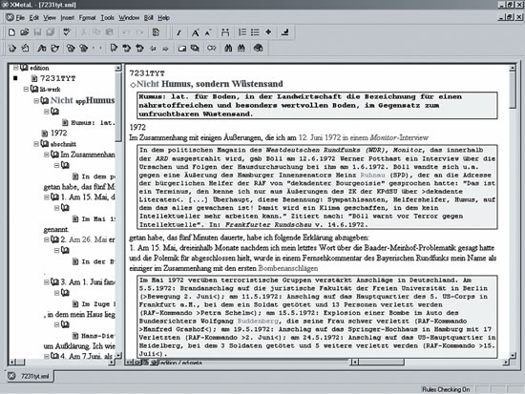
Task: Click the '12. Juni 1972' highlighted text
Action: pyautogui.click(x=320, y=137)
